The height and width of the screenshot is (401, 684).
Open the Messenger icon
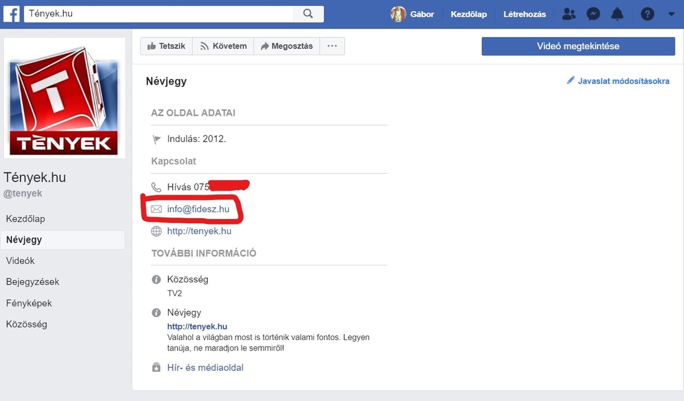point(593,14)
